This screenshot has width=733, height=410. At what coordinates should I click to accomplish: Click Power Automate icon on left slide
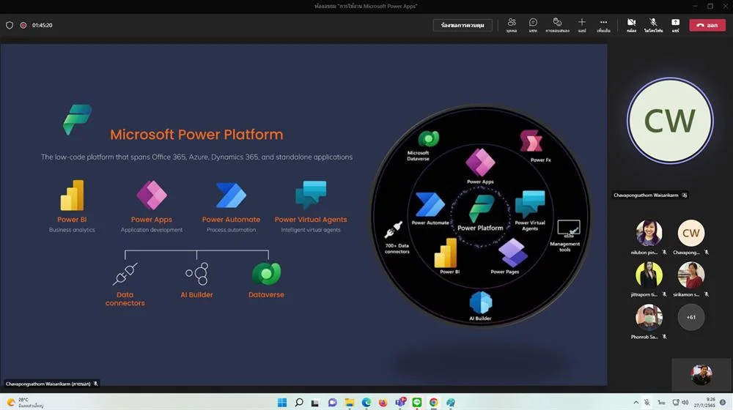point(231,195)
